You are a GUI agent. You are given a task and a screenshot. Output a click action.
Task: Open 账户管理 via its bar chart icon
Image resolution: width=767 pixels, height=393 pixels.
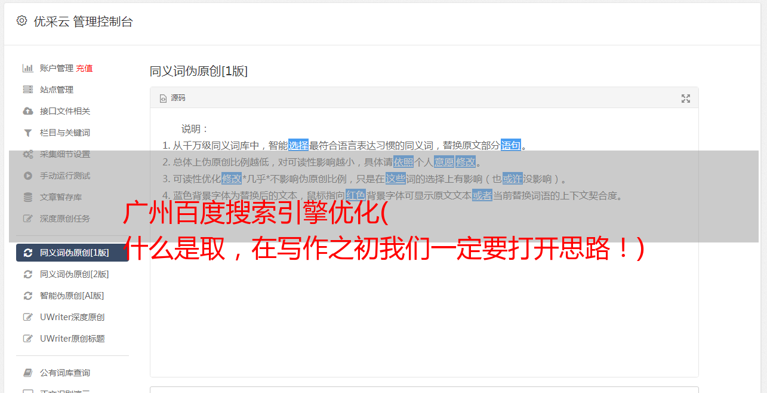[x=27, y=68]
